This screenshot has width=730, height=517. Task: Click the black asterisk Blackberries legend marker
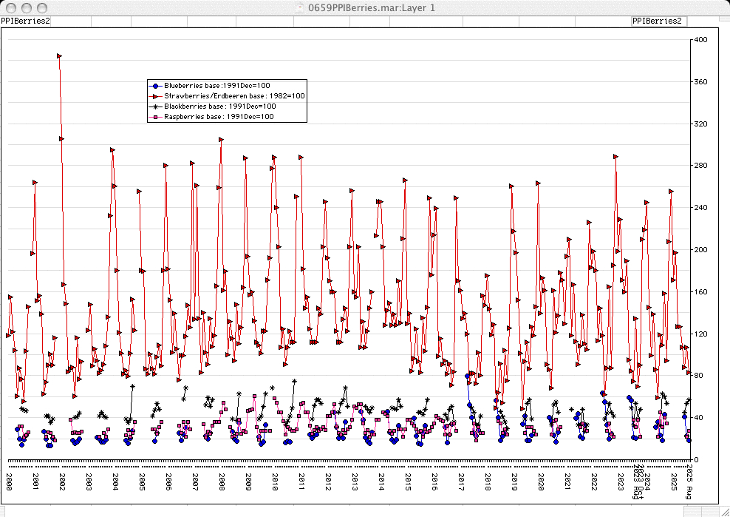click(155, 107)
